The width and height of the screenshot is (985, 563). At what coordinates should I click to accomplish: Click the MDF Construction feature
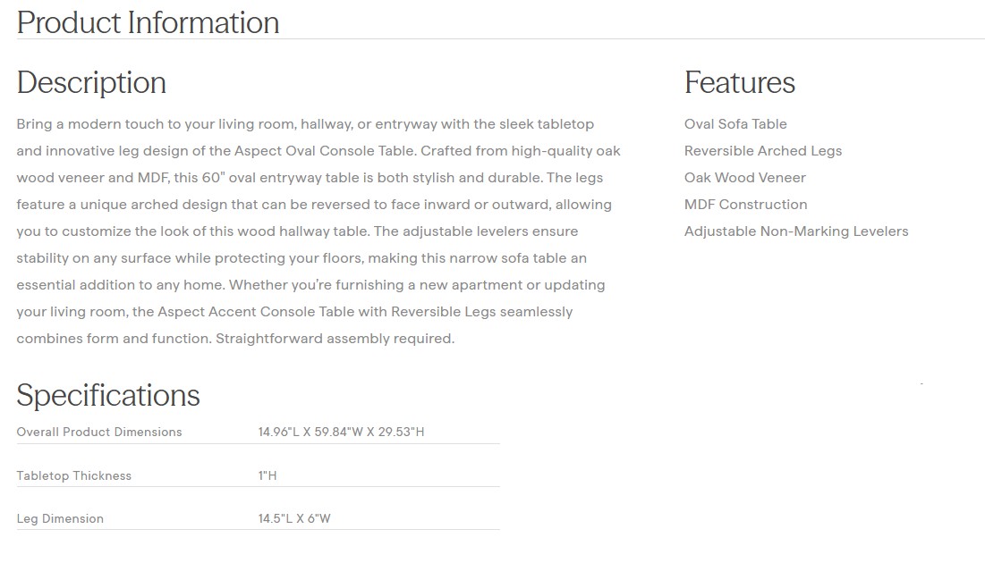tap(745, 205)
